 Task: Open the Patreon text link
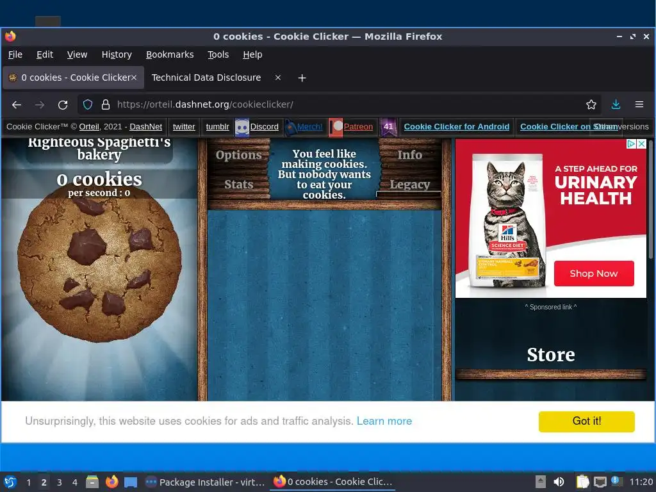point(358,127)
